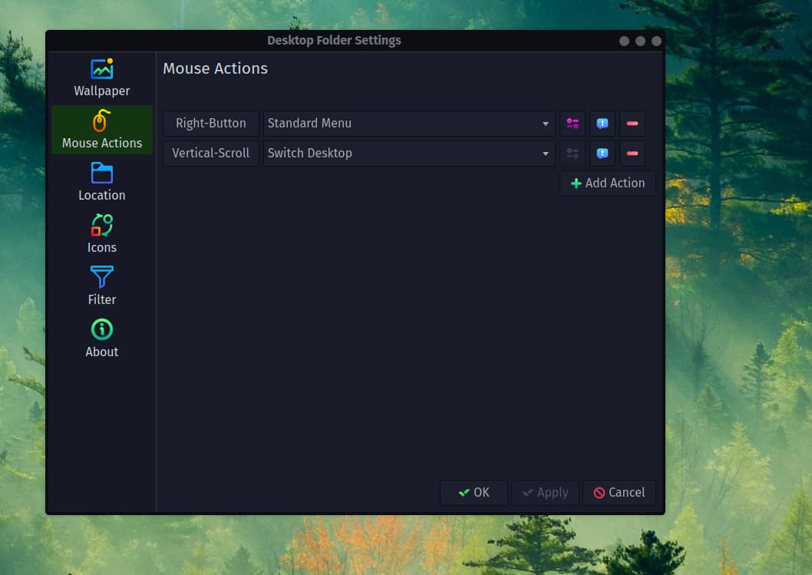Click the grayed-out Apply button
The width and height of the screenshot is (812, 575).
[545, 492]
